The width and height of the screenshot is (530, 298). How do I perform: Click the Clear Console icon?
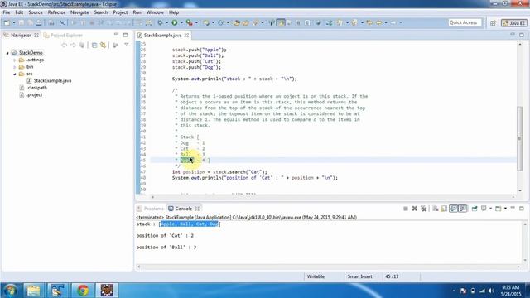pos(436,209)
